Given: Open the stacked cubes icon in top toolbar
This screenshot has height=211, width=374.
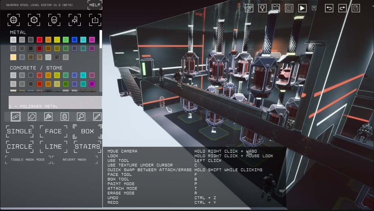Looking at the screenshot, I should point(249,8).
